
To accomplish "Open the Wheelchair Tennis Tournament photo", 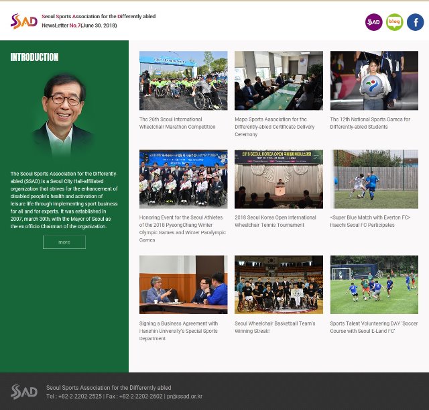I will [278, 178].
